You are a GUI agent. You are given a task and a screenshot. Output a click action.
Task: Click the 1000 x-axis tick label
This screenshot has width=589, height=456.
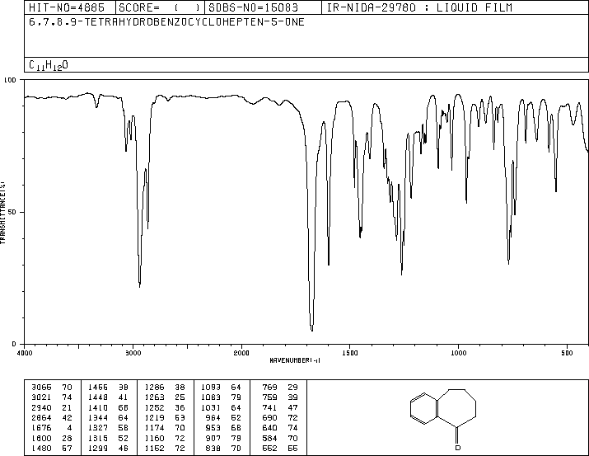(458, 353)
